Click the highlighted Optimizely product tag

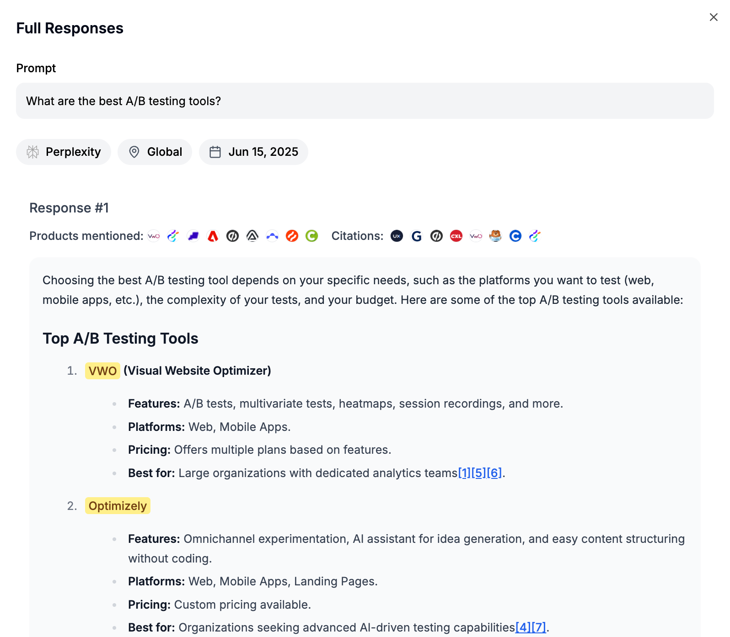click(x=118, y=506)
